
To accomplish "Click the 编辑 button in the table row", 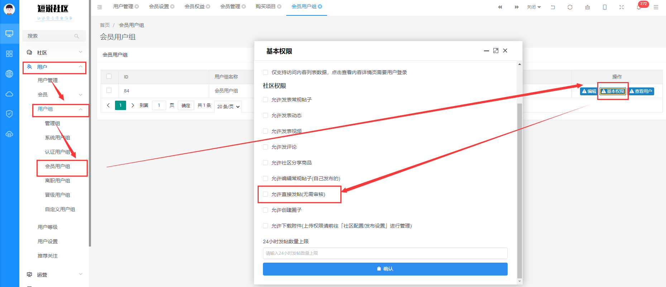I will 589,91.
